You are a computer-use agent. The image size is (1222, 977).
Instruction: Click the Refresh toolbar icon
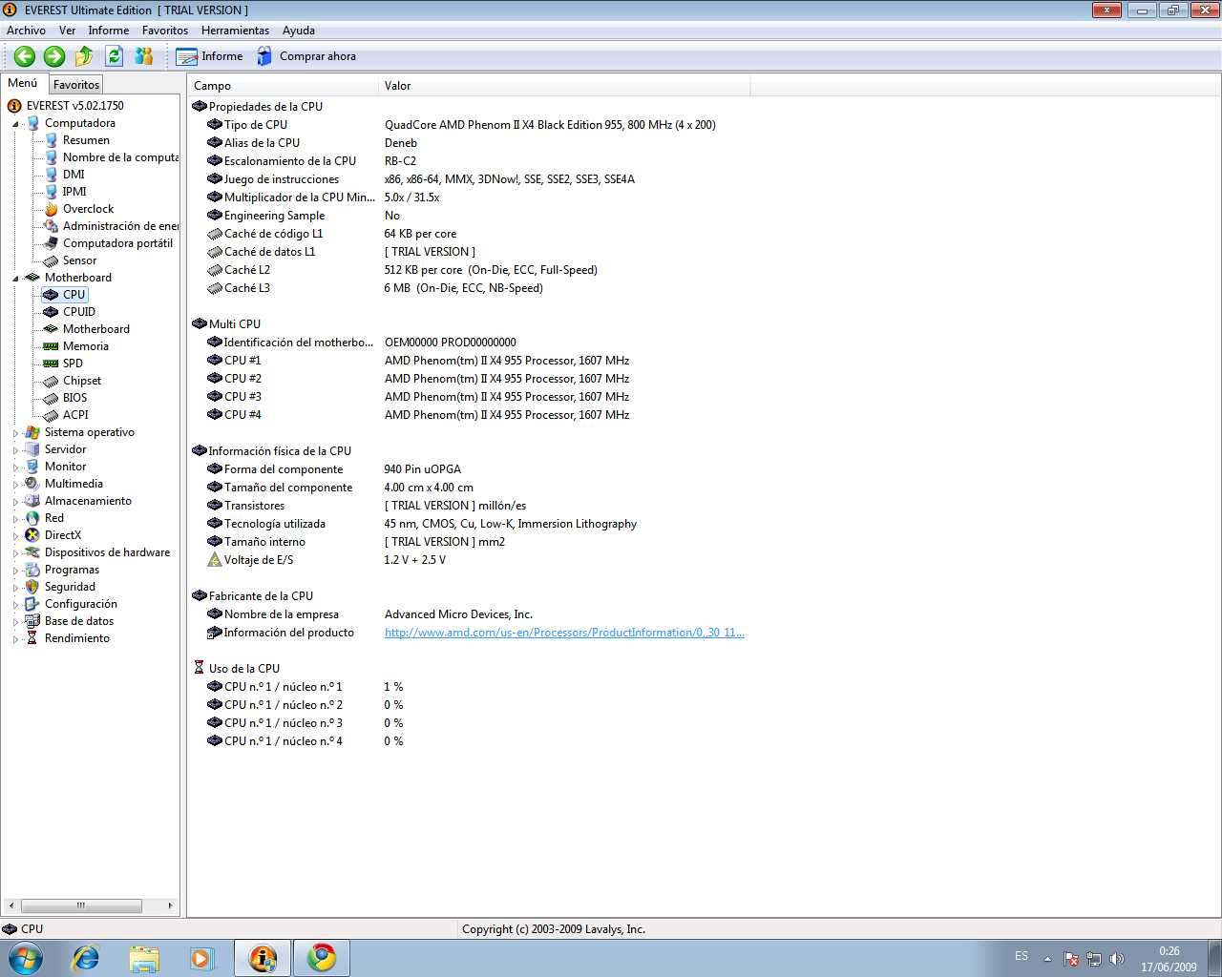(x=114, y=56)
